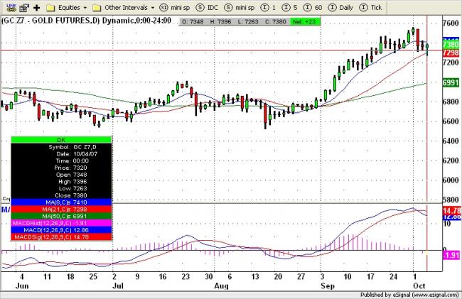Click the H: 7396 high value in header
This screenshot has width=462, height=299.
point(220,21)
